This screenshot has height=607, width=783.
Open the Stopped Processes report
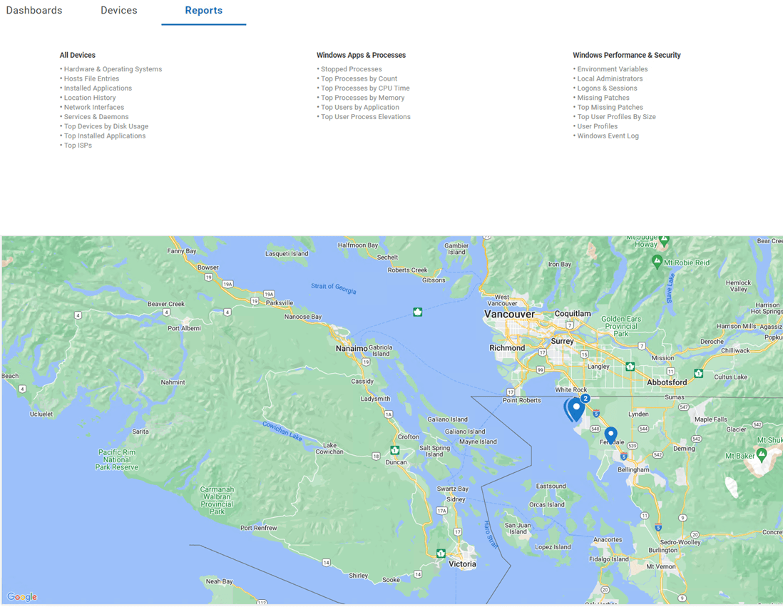(x=351, y=69)
